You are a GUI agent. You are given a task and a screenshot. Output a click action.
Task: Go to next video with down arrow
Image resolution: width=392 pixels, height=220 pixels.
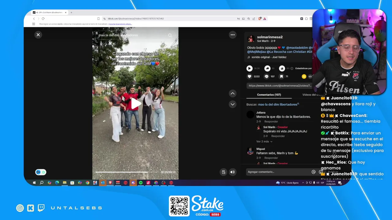tap(233, 105)
